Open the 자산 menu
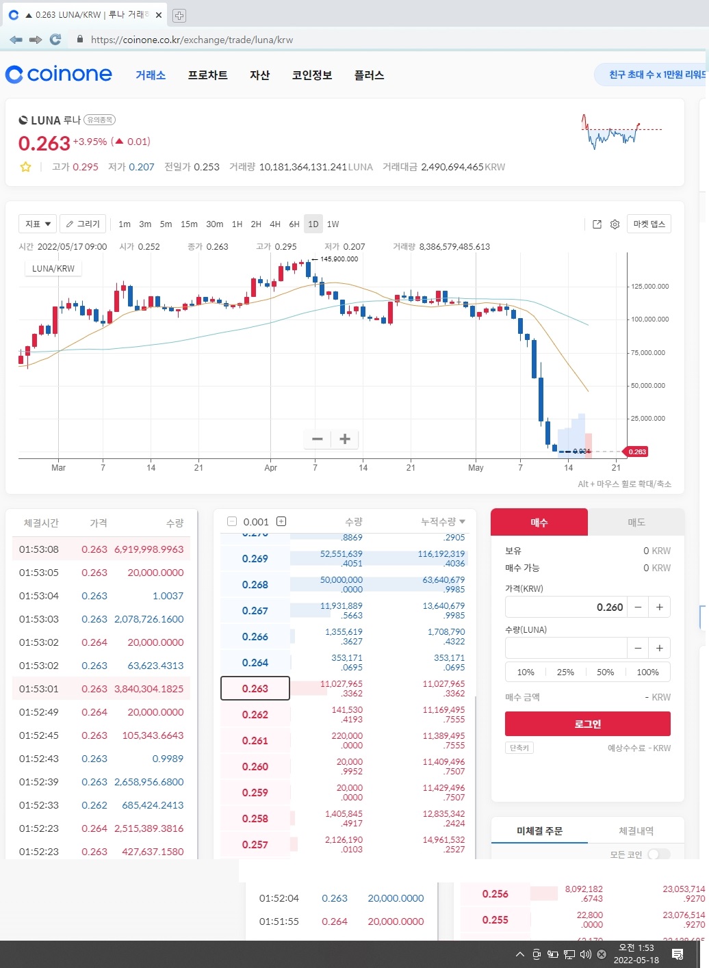The image size is (709, 968). [x=260, y=75]
